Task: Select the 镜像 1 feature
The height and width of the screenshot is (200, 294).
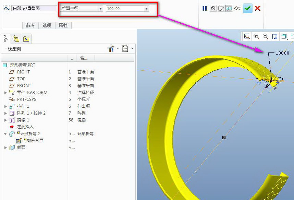Action: pyautogui.click(x=23, y=120)
